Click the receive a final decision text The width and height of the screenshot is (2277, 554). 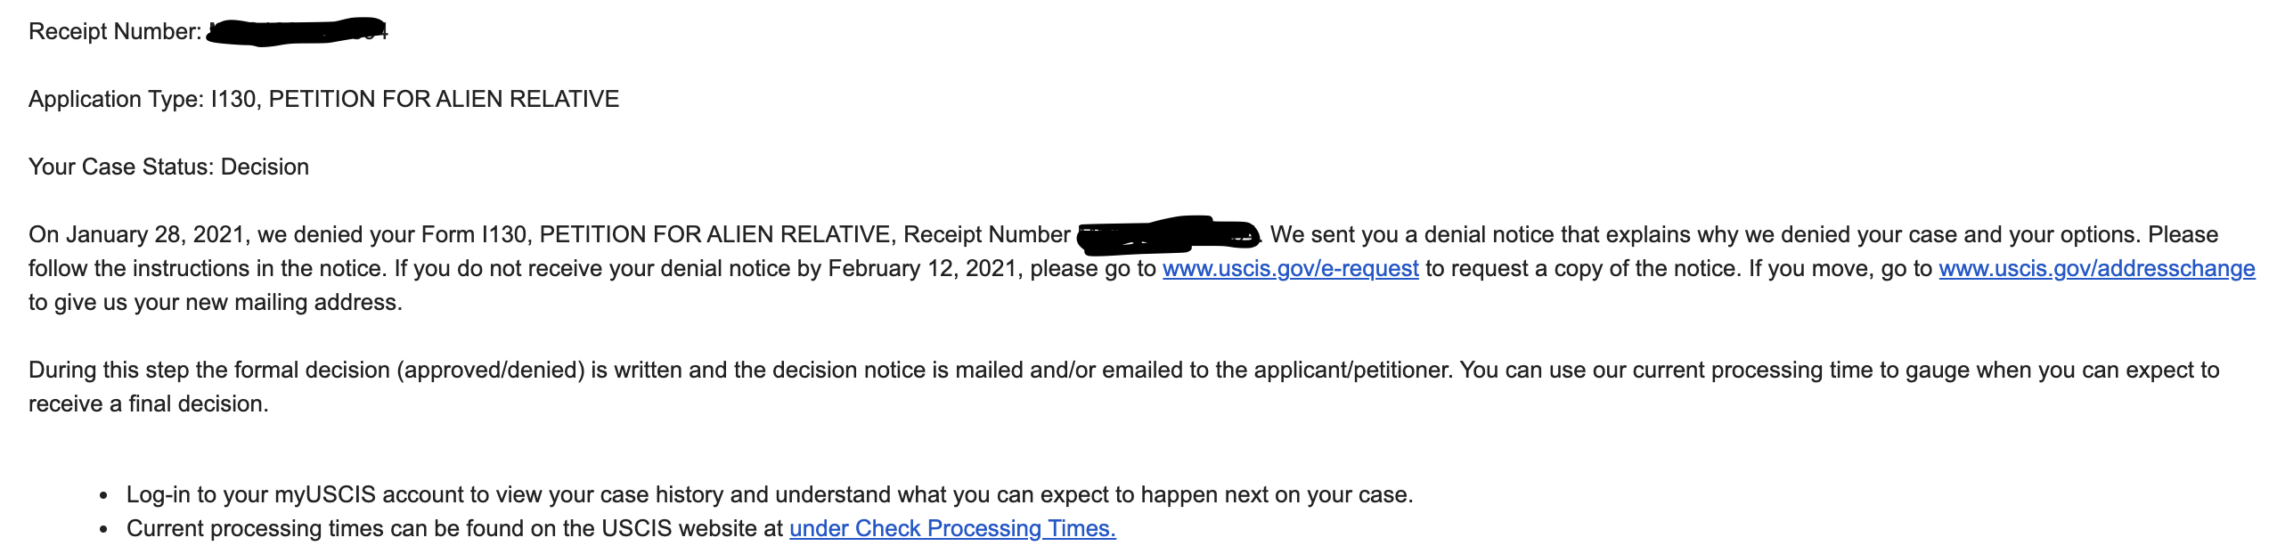click(148, 403)
